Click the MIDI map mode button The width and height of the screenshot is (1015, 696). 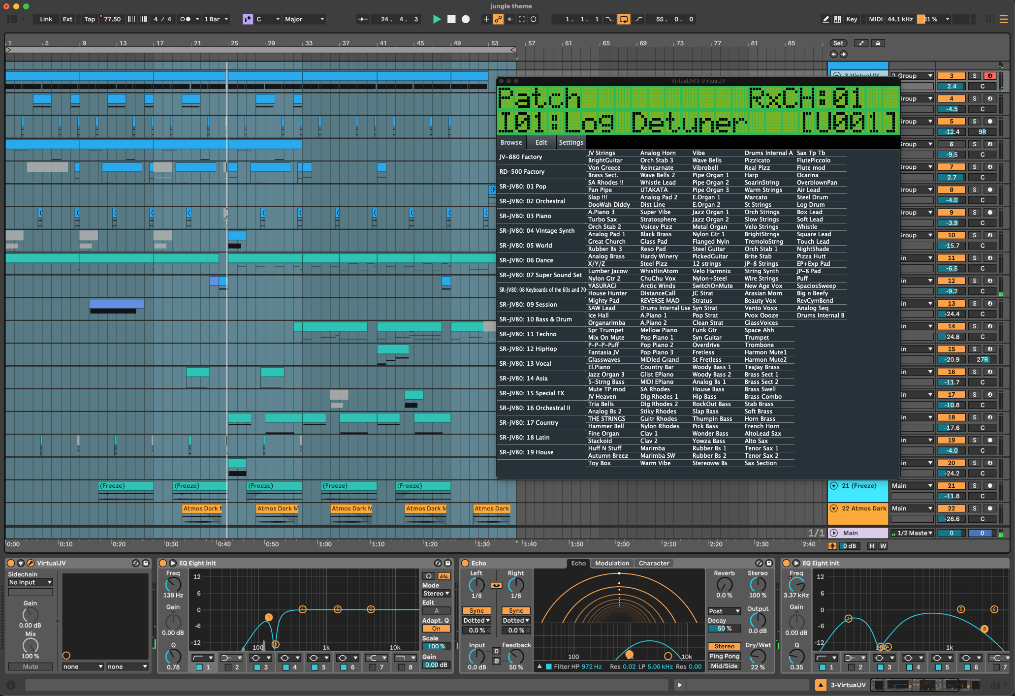[x=875, y=19]
